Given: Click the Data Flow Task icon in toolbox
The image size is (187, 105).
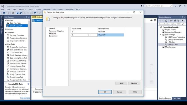Looking at the screenshot, I should click(8, 23).
